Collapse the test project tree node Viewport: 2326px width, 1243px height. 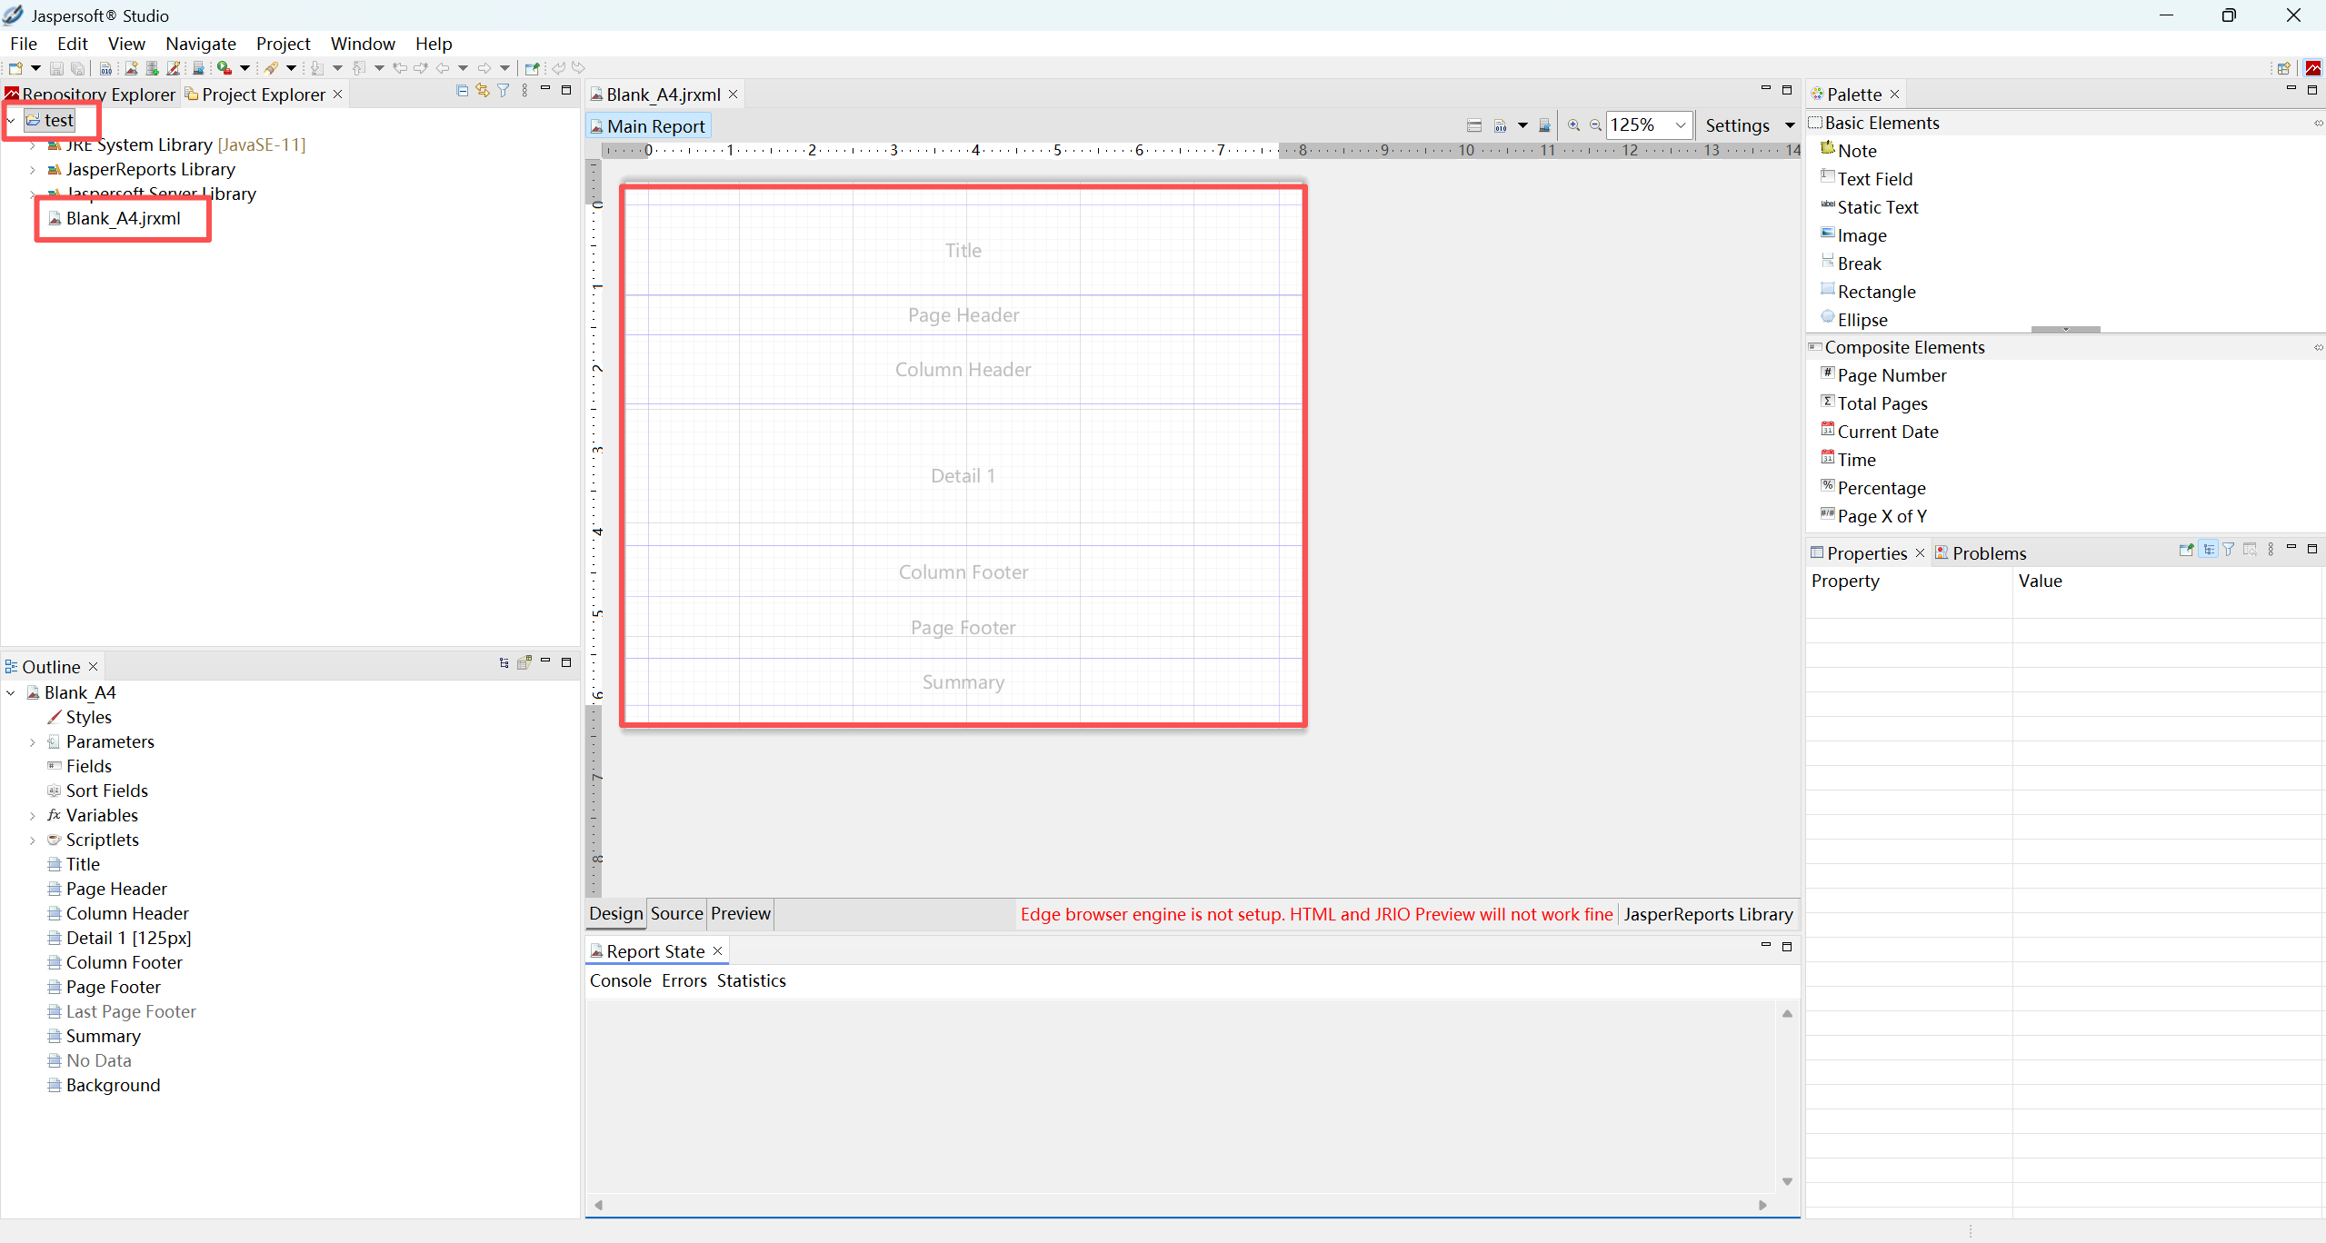pyautogui.click(x=11, y=120)
